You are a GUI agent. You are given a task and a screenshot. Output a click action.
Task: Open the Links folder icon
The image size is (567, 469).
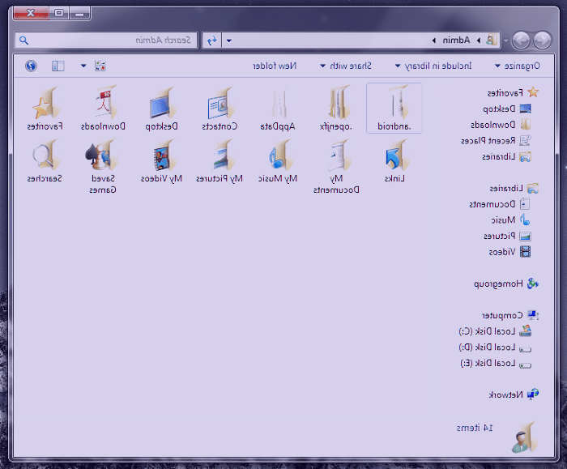394,156
